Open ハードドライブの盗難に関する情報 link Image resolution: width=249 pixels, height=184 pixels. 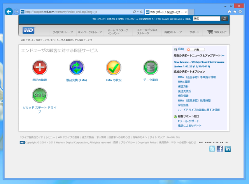[199, 110]
